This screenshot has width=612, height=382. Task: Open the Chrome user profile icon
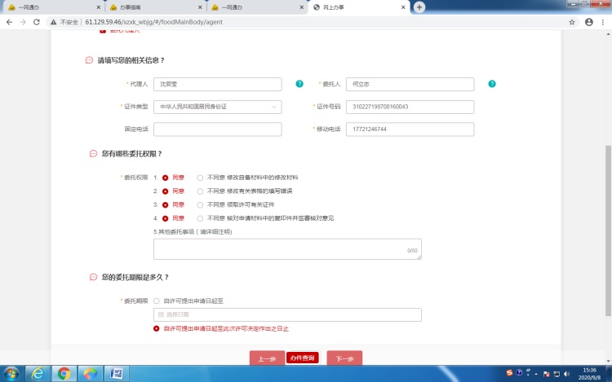(588, 22)
